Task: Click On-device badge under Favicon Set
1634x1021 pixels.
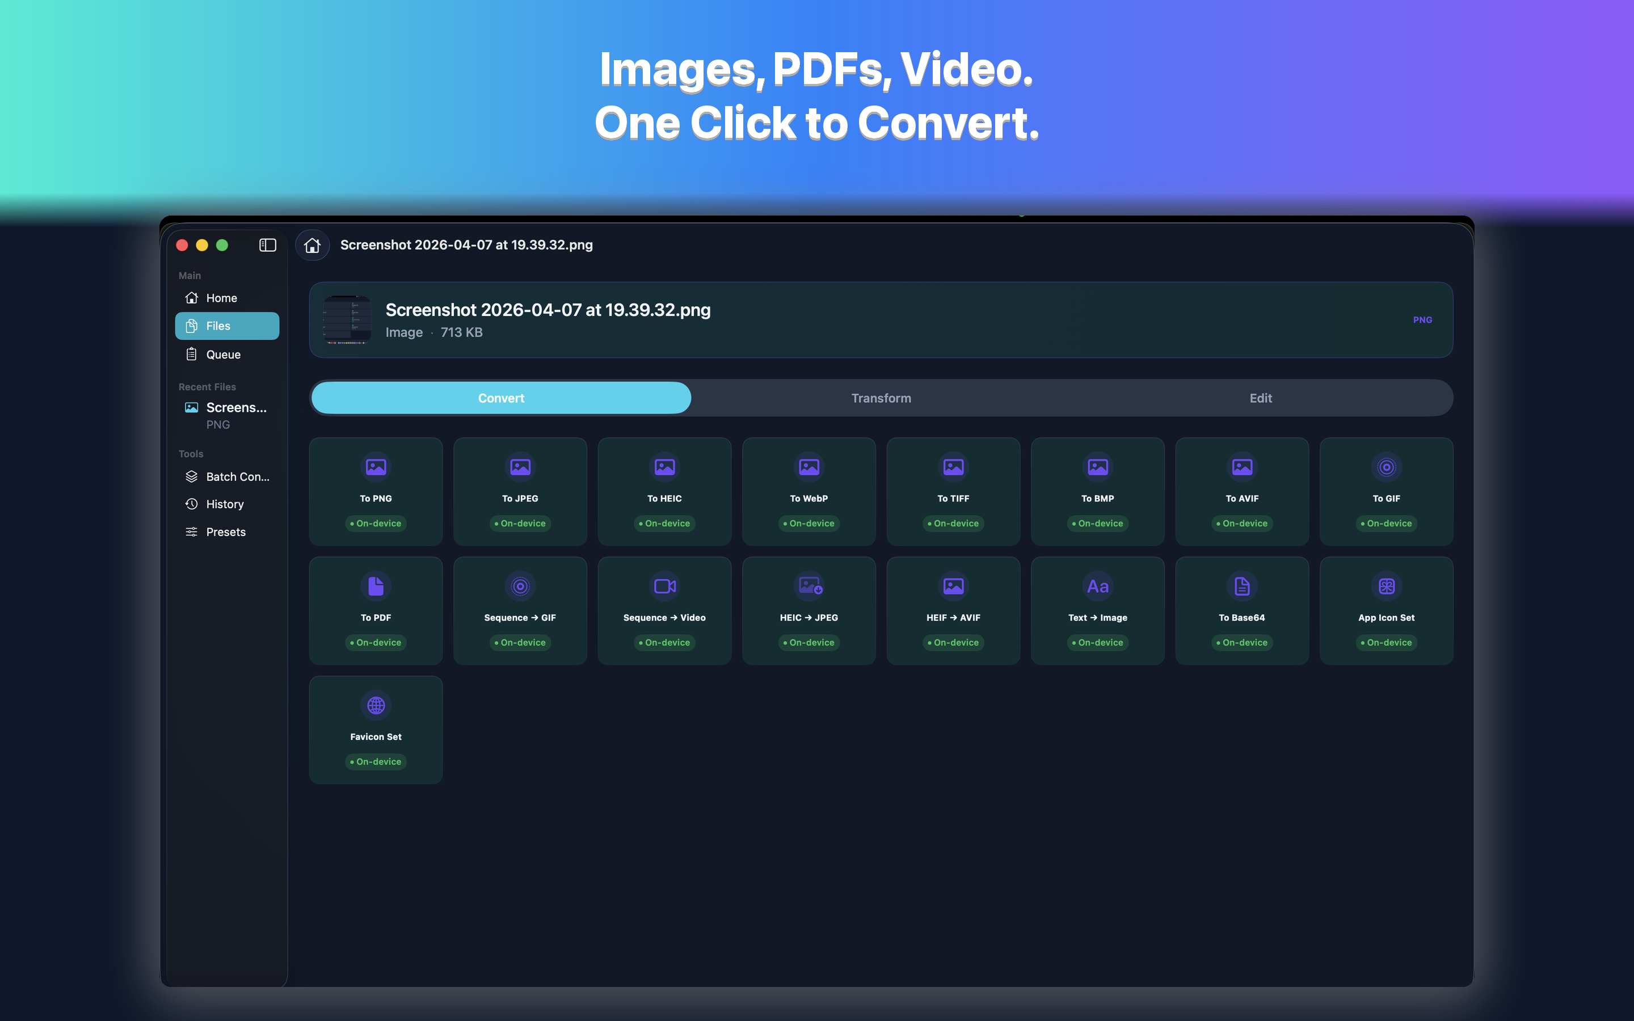Action: tap(376, 762)
